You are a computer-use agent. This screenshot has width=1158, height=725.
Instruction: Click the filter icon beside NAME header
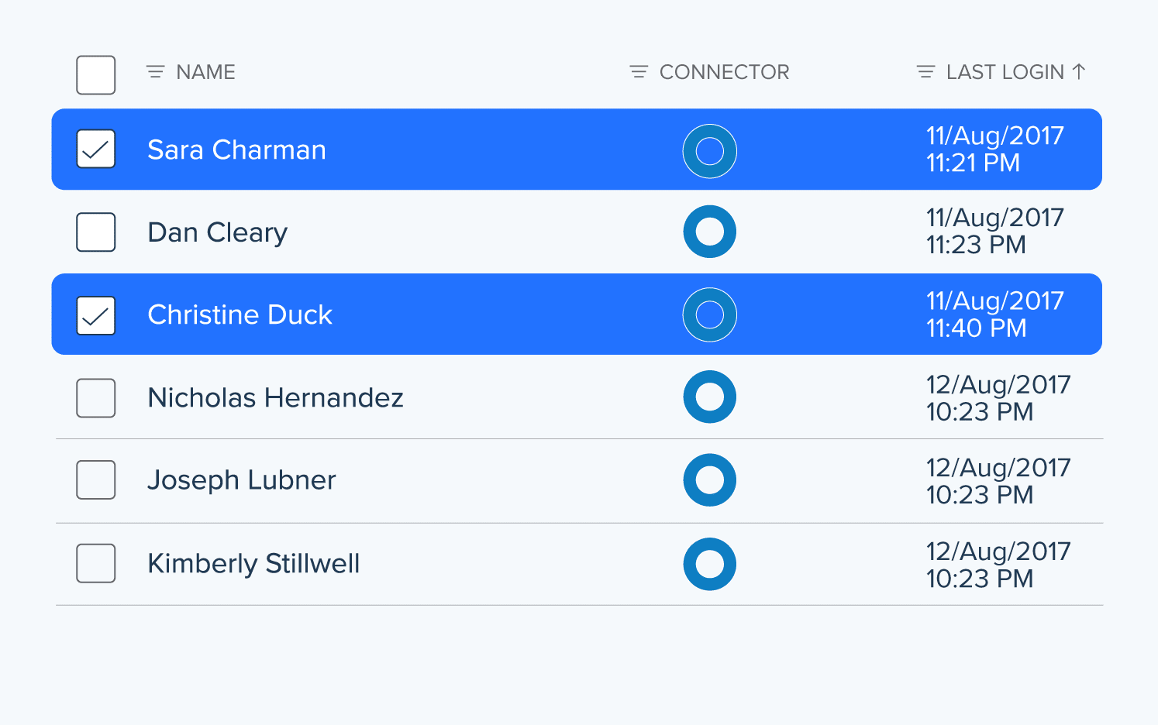tap(156, 72)
